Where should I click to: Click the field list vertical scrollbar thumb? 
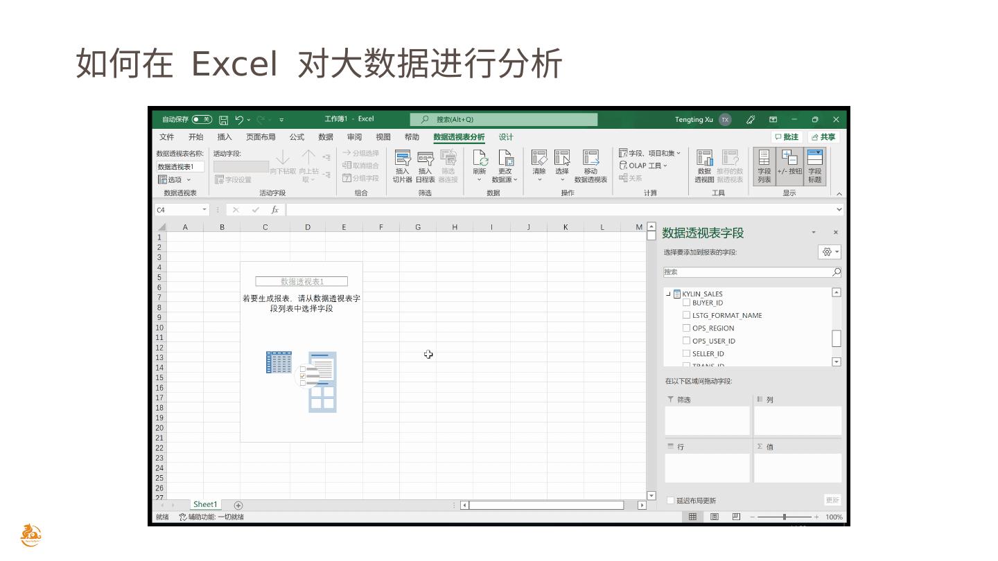coord(837,339)
